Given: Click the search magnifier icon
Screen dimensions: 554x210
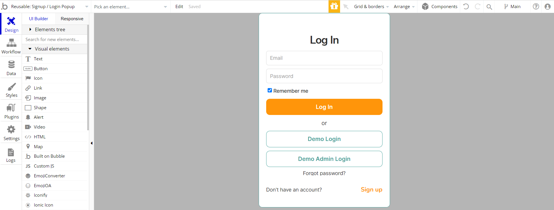Looking at the screenshot, I should coord(489,7).
